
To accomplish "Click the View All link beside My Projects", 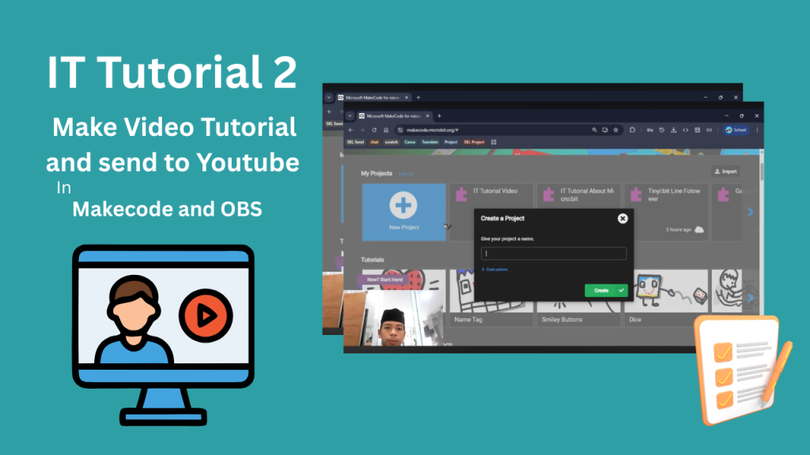I will [406, 174].
